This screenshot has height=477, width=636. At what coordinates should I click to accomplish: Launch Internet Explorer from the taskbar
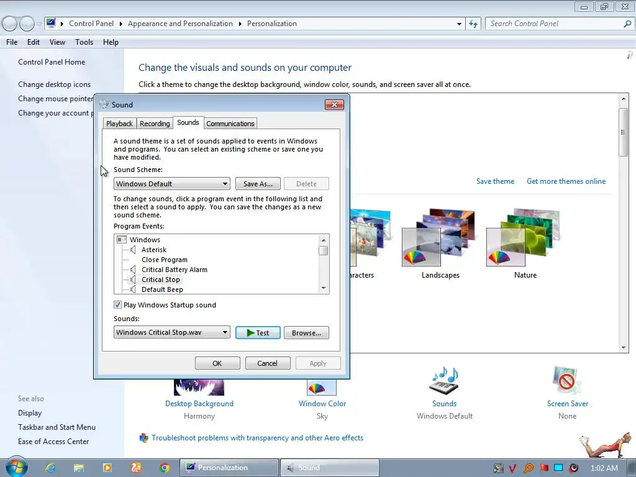point(50,468)
